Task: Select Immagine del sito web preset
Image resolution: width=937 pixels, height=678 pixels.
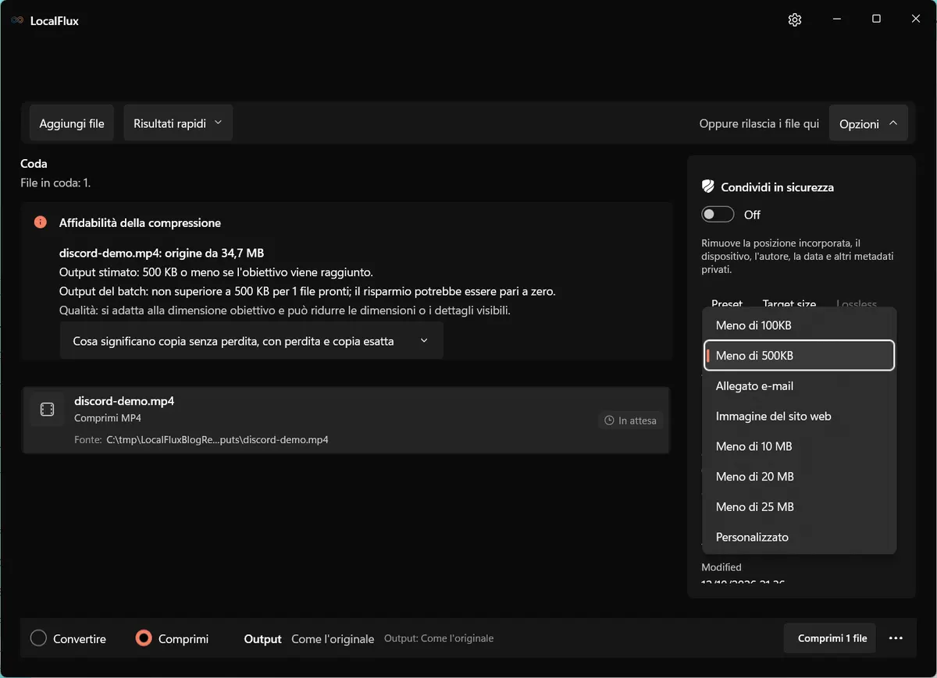Action: point(799,416)
